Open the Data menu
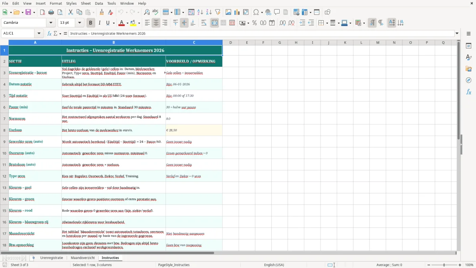476x268 pixels. pyautogui.click(x=99, y=3)
